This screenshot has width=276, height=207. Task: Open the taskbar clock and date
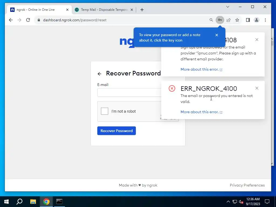click(x=253, y=202)
